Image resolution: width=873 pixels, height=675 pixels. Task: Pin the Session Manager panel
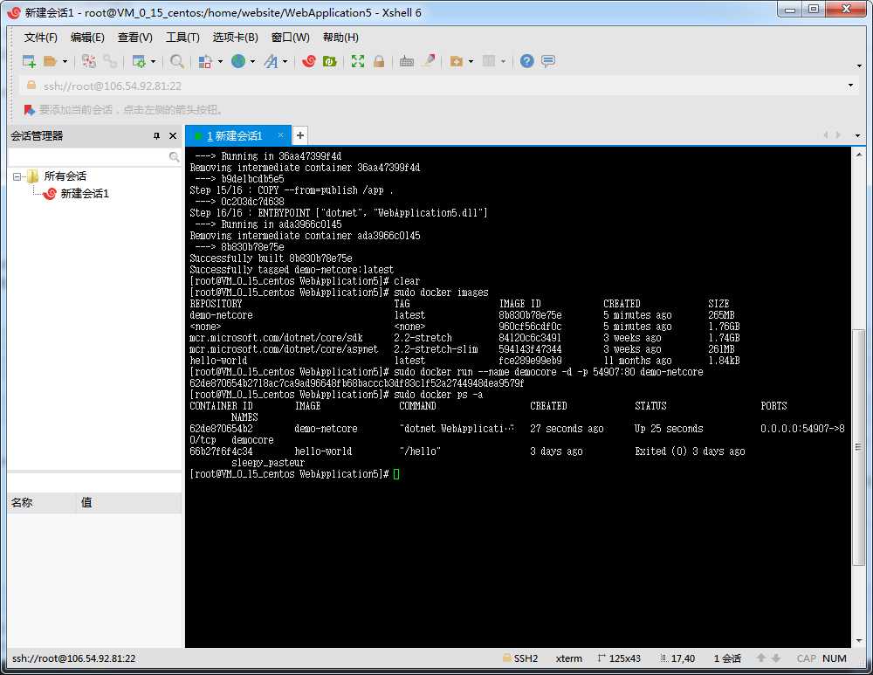click(x=157, y=136)
